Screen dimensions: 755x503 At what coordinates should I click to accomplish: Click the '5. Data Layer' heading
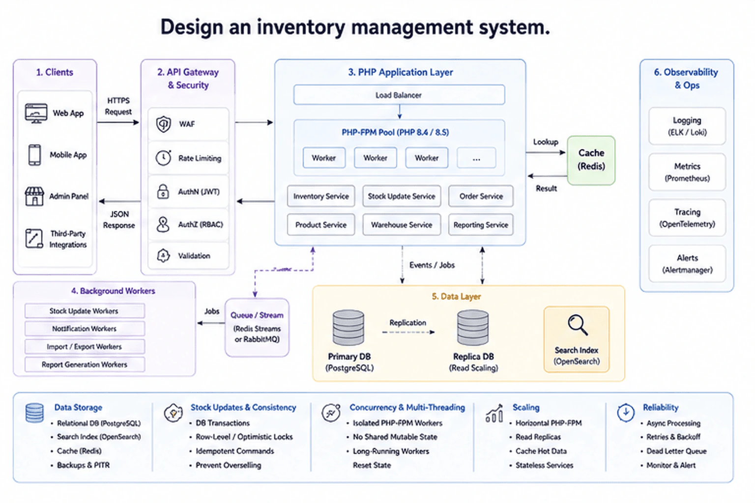(x=456, y=296)
